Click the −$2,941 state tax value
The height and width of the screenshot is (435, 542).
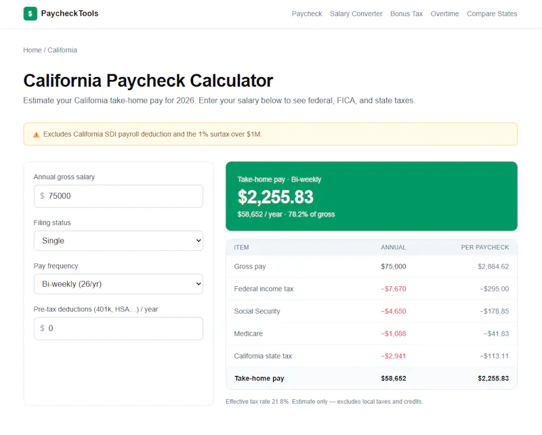click(394, 356)
